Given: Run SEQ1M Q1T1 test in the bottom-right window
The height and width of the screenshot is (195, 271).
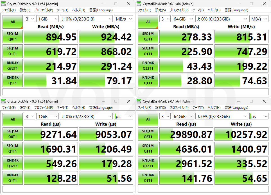Looking at the screenshot, I should [148, 149].
